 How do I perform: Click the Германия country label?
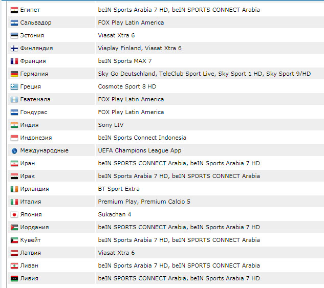(x=34, y=74)
